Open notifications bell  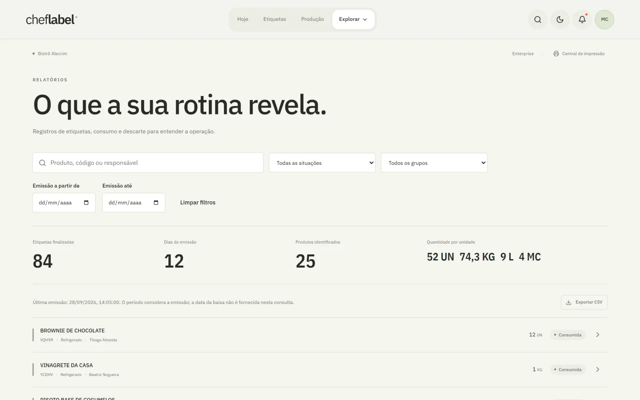pyautogui.click(x=582, y=20)
